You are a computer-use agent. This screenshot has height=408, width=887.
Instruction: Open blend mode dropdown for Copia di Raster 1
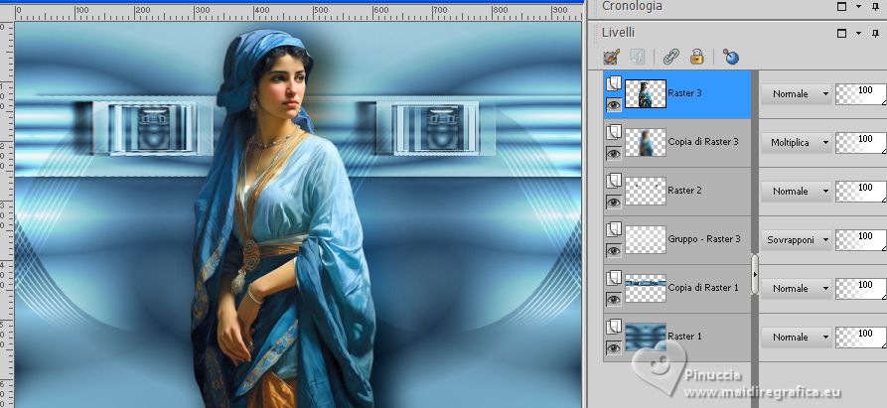coord(796,288)
